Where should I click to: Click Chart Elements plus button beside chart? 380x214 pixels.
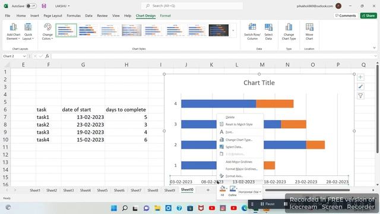coord(360,77)
